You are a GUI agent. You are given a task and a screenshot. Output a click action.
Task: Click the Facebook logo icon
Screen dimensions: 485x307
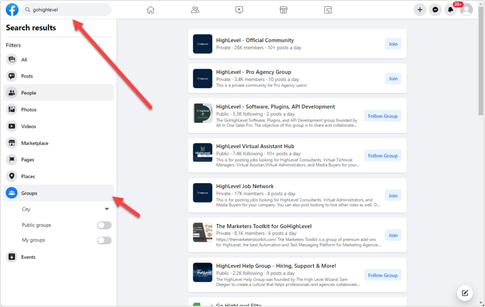(x=12, y=9)
